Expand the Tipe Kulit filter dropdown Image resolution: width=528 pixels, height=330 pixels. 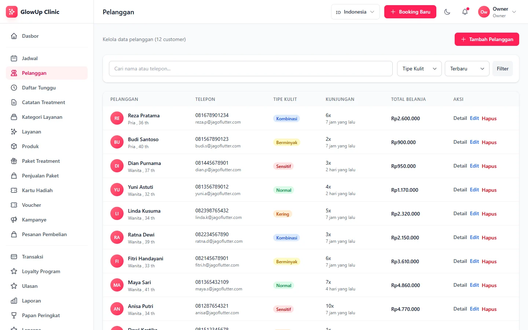(419, 69)
